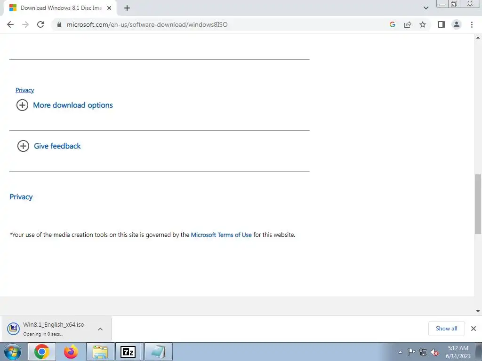Open the Microsoft Terms of Use link

coord(221,235)
